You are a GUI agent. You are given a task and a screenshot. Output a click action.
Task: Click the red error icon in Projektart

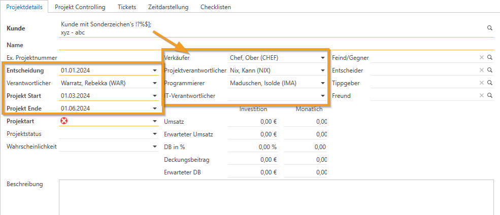pyautogui.click(x=64, y=121)
